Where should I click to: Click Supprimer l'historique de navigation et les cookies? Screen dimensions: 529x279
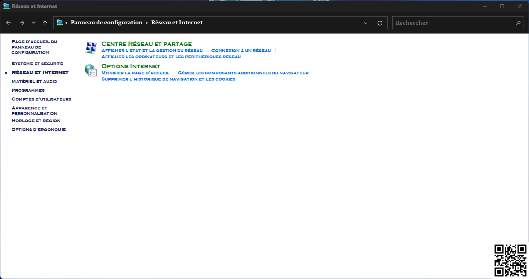pos(168,79)
